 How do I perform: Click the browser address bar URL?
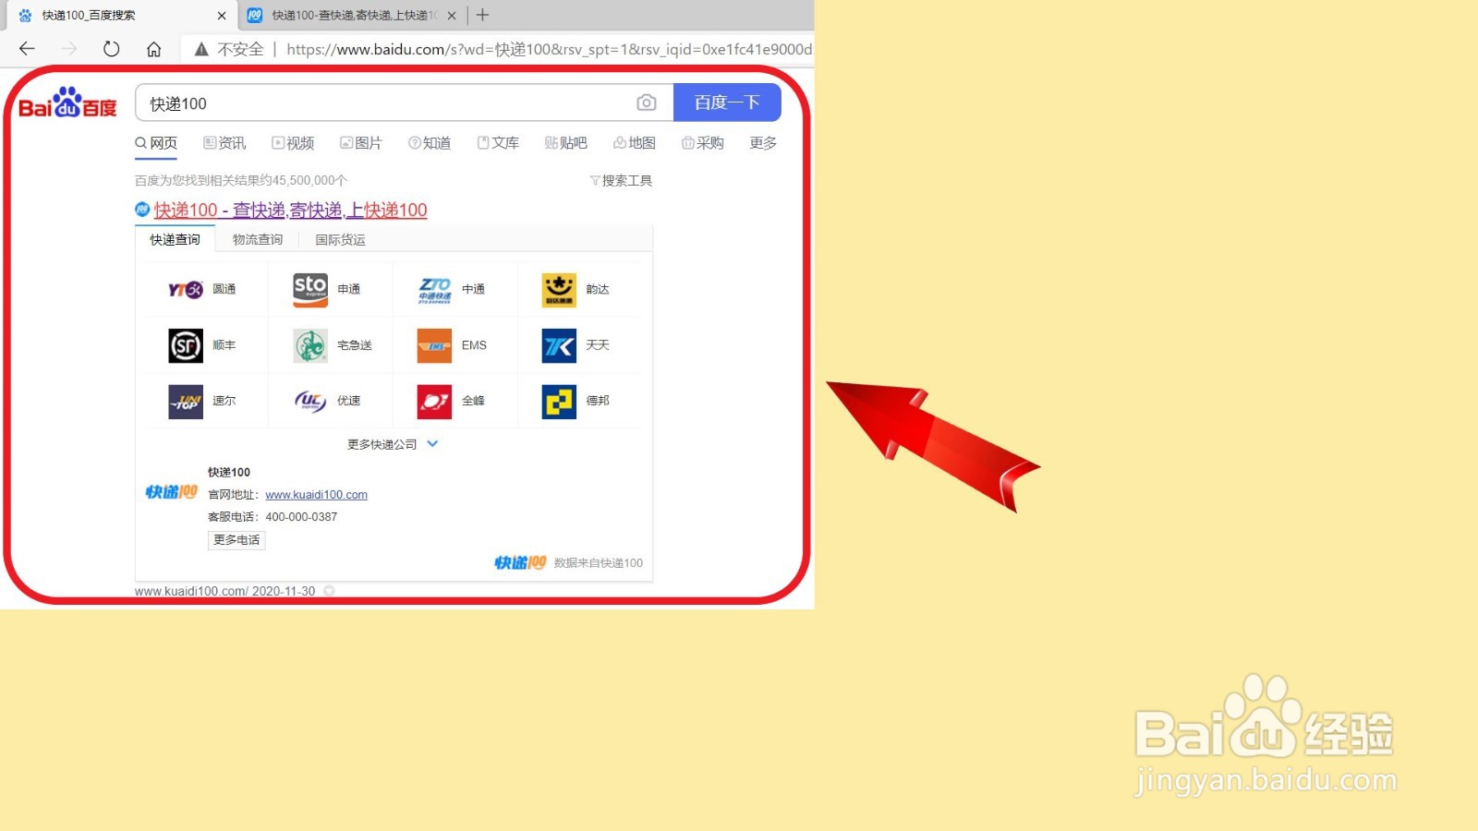549,49
